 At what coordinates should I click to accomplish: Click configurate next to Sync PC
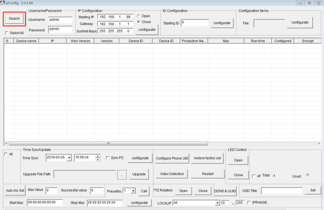click(140, 158)
